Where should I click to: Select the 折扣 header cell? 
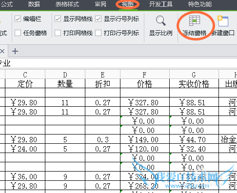[x=102, y=84]
